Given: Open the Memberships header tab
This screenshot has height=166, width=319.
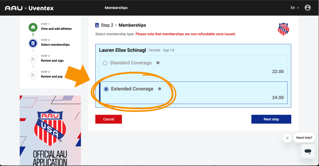Looking at the screenshot, I should coord(116,8).
